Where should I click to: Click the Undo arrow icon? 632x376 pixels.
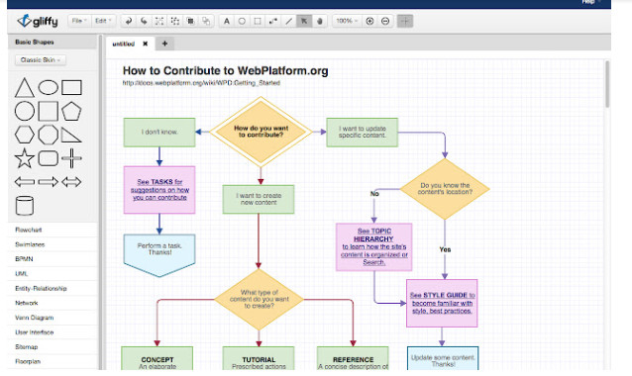(x=128, y=21)
